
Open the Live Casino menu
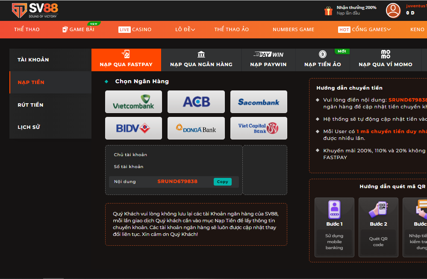(135, 29)
